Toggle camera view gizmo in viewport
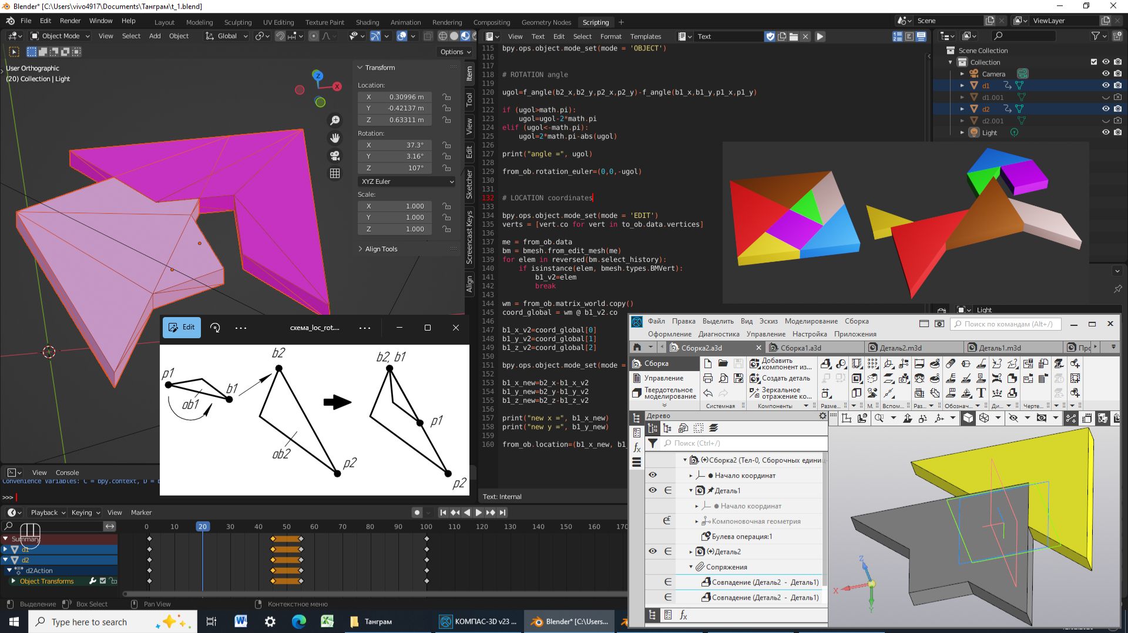Screen dimensions: 1128x633 [x=335, y=156]
